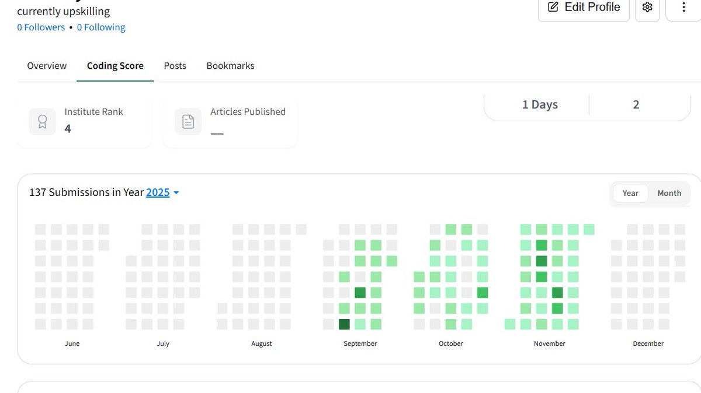Switch to the Posts tab
The height and width of the screenshot is (393, 701).
[x=175, y=66]
